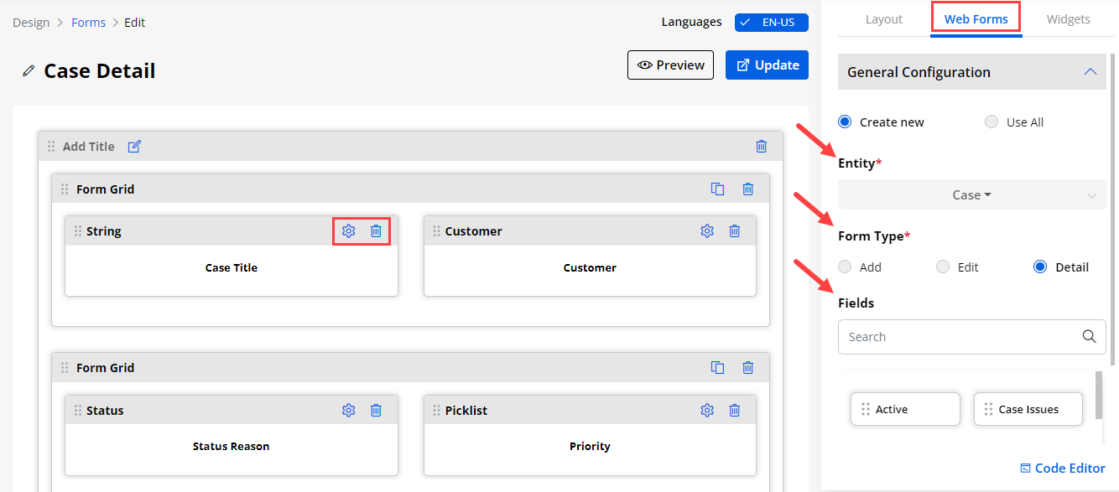
Task: Select the Use All radio option
Action: pos(991,122)
